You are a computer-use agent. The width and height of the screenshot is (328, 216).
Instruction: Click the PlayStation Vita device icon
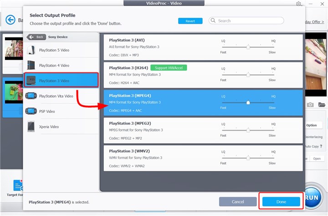coord(31,96)
